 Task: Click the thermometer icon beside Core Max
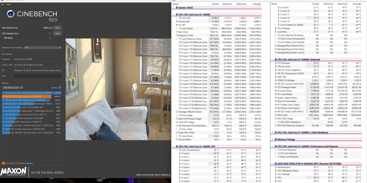(276, 32)
